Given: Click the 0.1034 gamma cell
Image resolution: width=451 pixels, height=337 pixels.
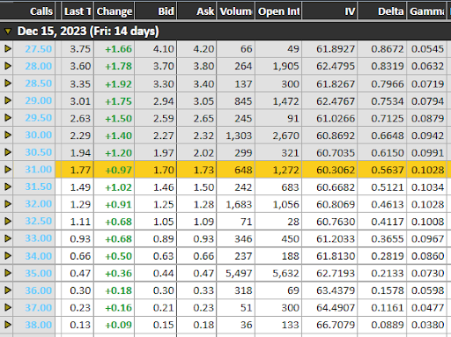Looking at the screenshot, I should 427,187.
